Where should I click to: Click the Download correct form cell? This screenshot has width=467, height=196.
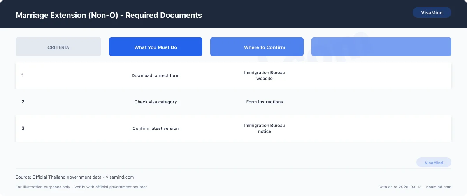coord(156,75)
